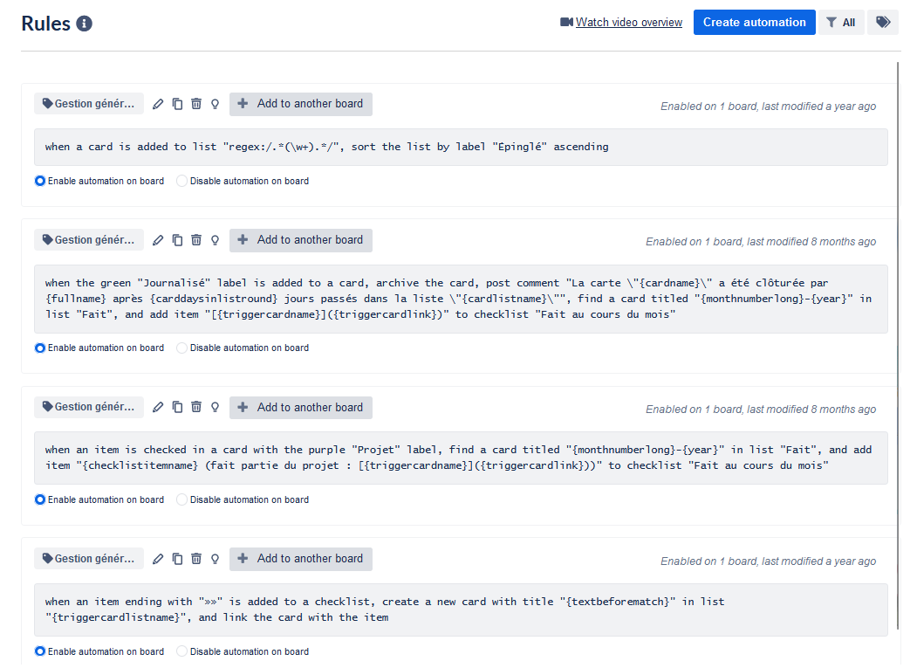
Task: Delete the "»»" checklist item rule
Action: click(196, 559)
